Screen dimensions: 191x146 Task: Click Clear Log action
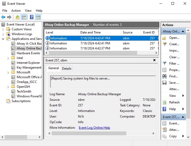point(174,57)
